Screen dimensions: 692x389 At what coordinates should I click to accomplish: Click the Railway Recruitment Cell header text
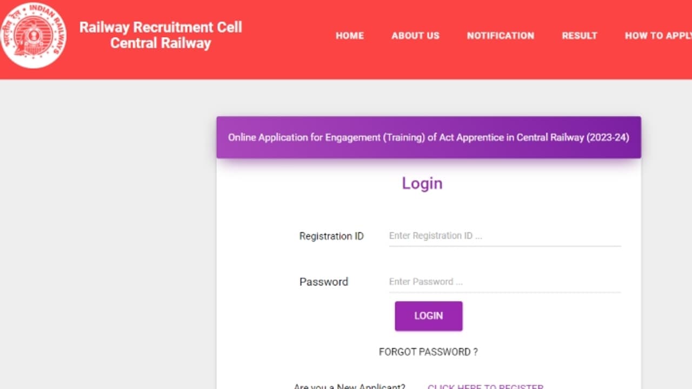coord(161,35)
